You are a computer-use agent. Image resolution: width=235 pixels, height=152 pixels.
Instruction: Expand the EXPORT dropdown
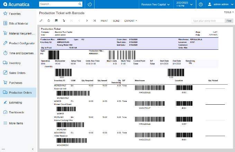click(x=130, y=21)
